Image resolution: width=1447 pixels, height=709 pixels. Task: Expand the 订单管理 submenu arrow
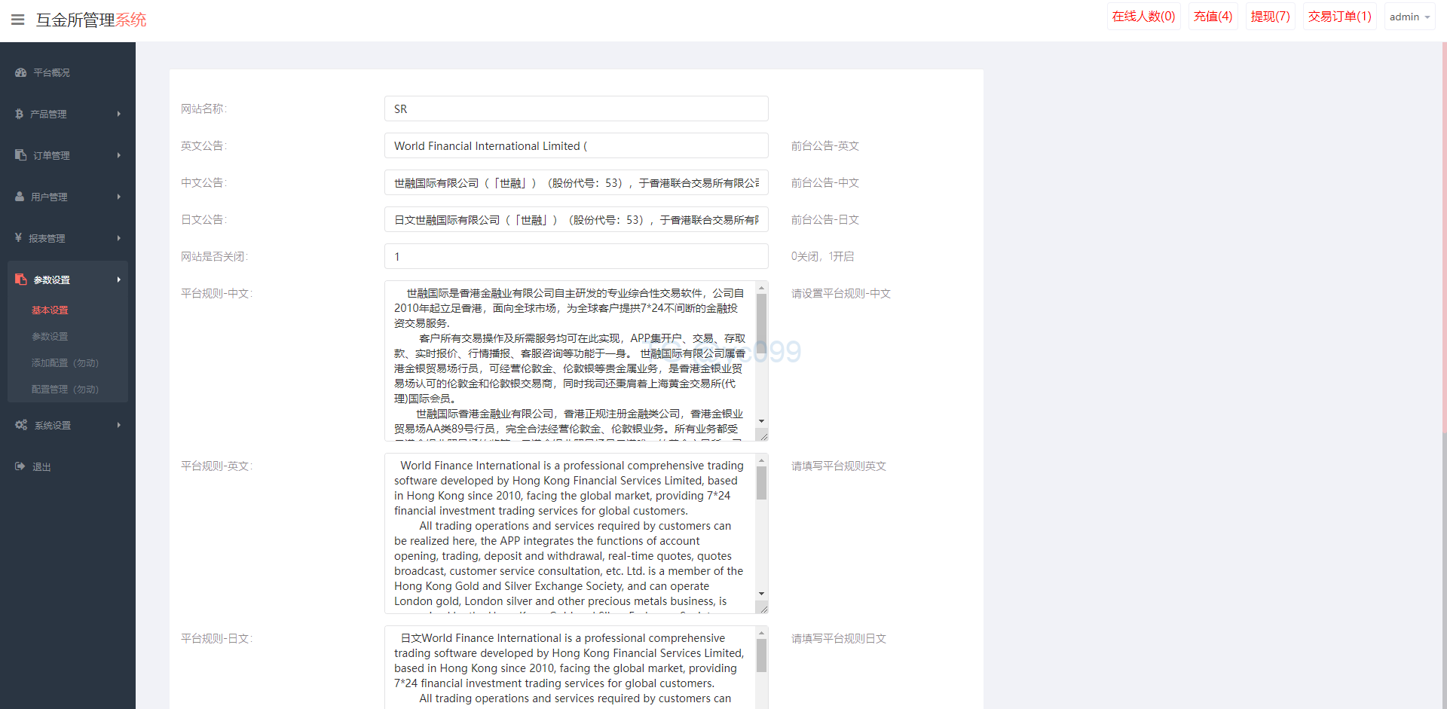pos(118,155)
